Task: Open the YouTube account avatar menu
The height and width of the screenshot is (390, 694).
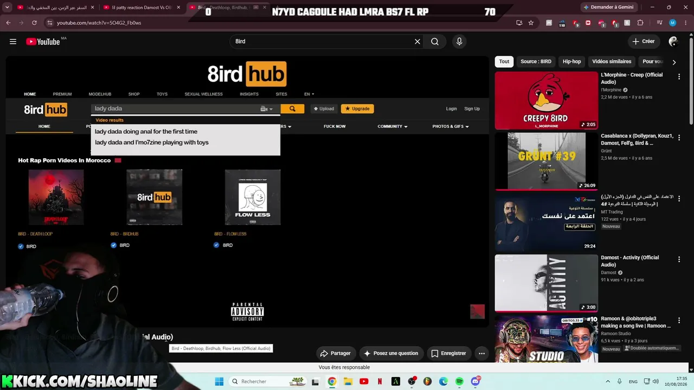Action: (x=673, y=42)
